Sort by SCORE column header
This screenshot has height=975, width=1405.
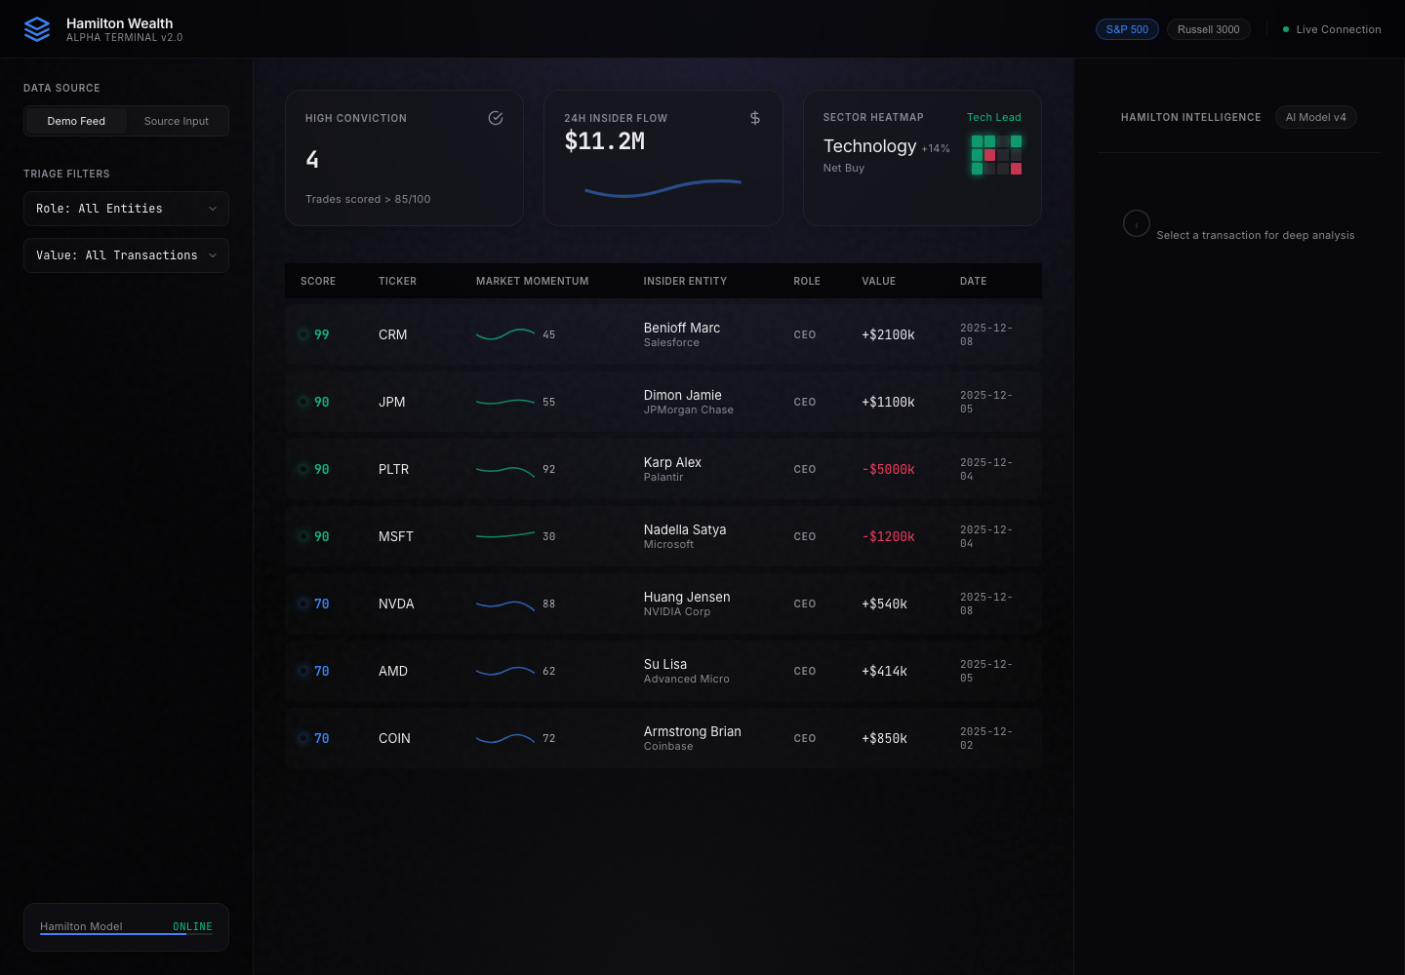coord(318,281)
